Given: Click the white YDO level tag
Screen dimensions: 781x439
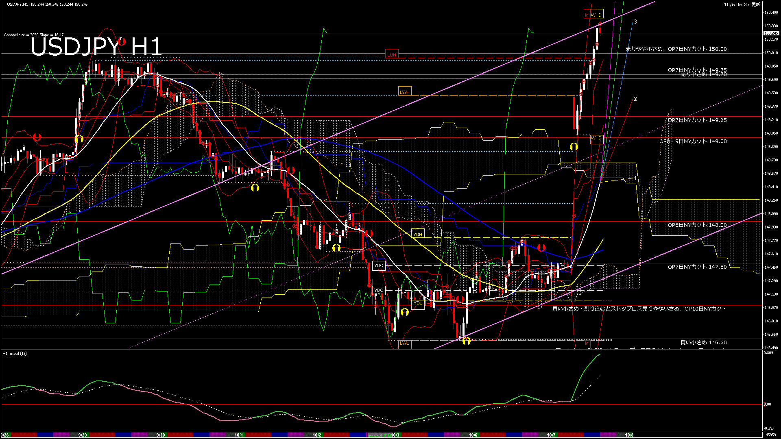Looking at the screenshot, I should (379, 290).
